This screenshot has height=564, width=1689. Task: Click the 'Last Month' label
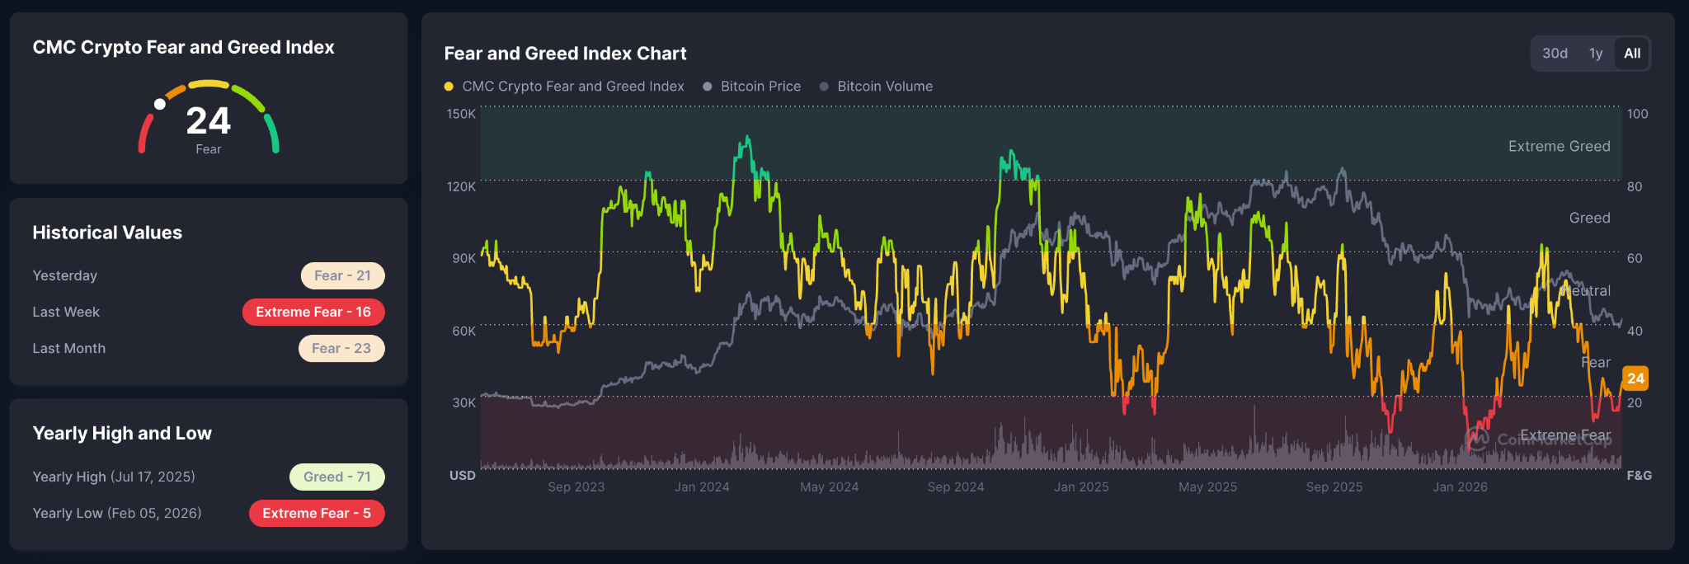69,348
